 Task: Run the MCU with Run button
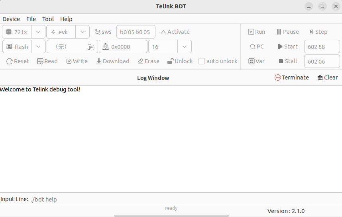tap(257, 32)
